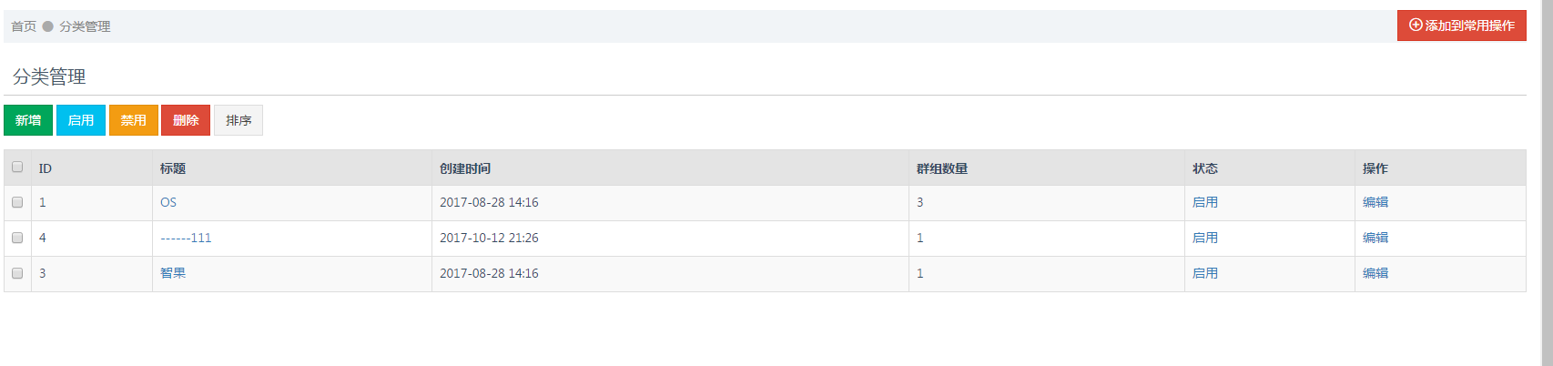This screenshot has width=1553, height=366.
Task: Click 启用 status in the 智果 row
Action: click(1205, 273)
